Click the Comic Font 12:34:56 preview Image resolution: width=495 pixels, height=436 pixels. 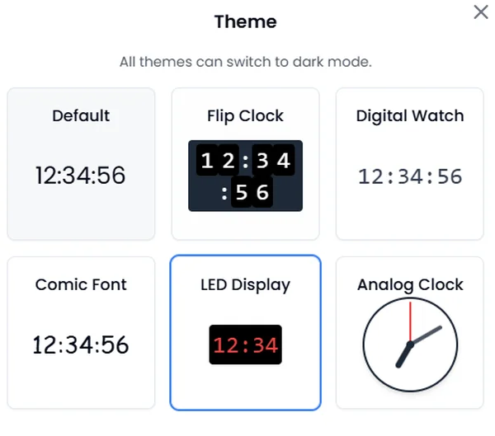coord(81,345)
